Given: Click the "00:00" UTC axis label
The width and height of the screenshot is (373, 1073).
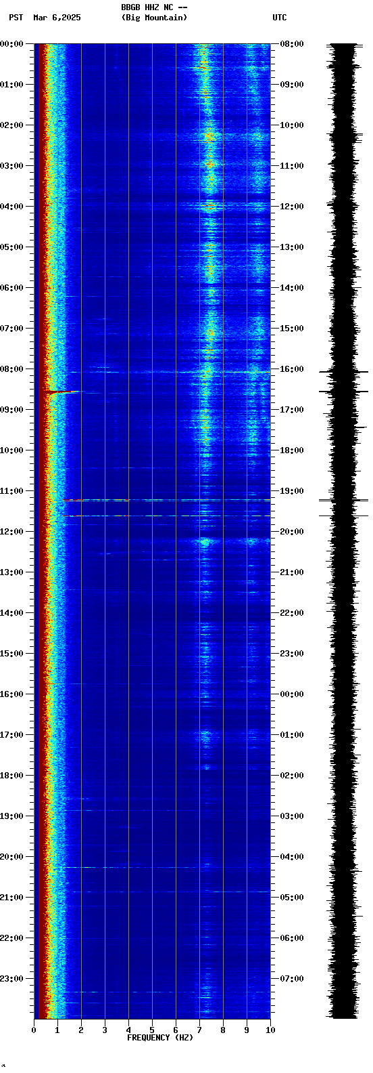Looking at the screenshot, I should click(292, 694).
